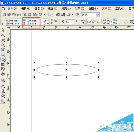Image resolution: width=134 pixels, height=132 pixels.
Task: Open the 工具(O) menu
Action: 120,9
